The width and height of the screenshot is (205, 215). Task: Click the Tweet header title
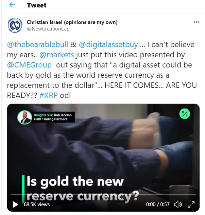(x=37, y=5)
